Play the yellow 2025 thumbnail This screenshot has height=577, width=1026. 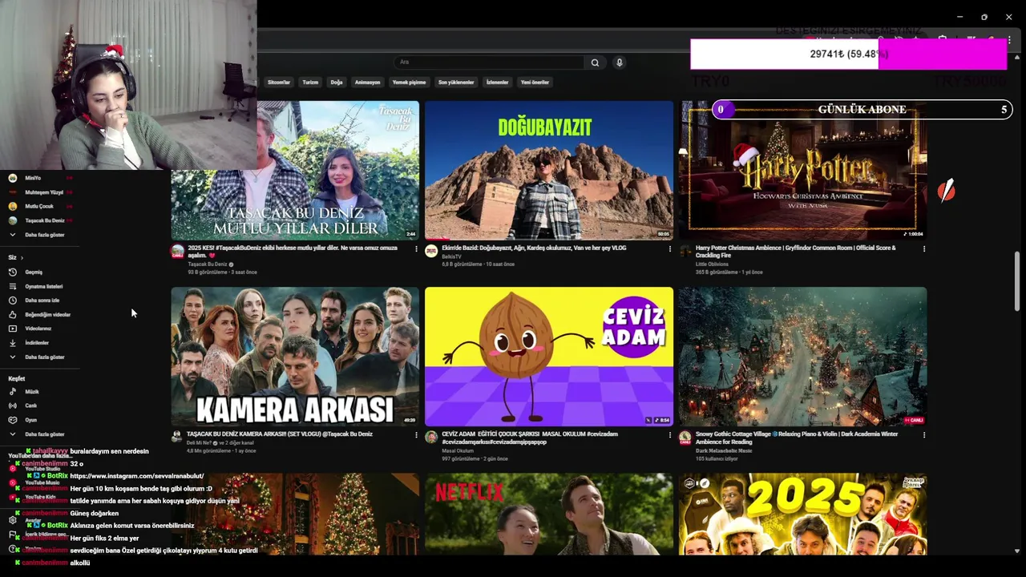coord(802,514)
